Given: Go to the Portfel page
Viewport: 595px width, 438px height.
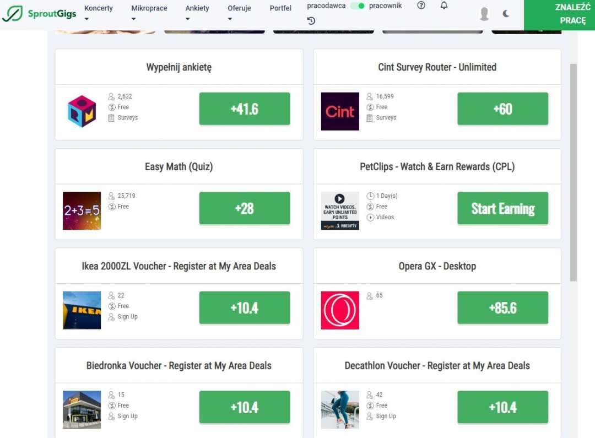Looking at the screenshot, I should (x=280, y=8).
